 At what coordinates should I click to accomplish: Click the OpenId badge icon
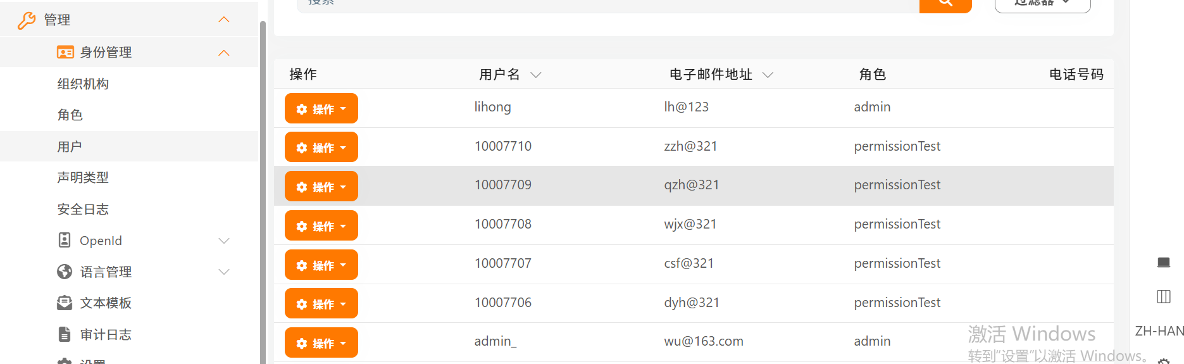pos(65,240)
